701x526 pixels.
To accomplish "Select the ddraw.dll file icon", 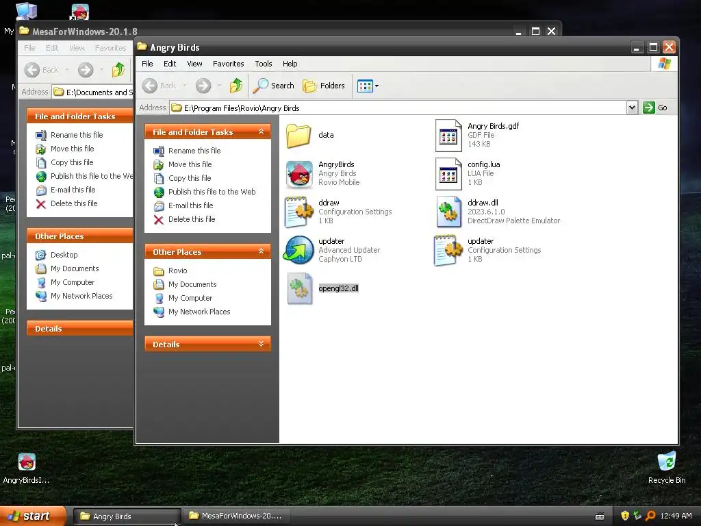I will 449,212.
